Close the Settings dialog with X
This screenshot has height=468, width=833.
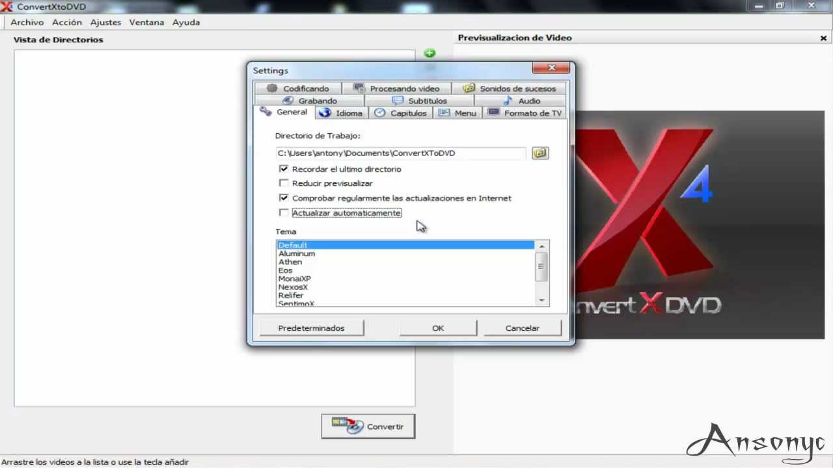551,68
